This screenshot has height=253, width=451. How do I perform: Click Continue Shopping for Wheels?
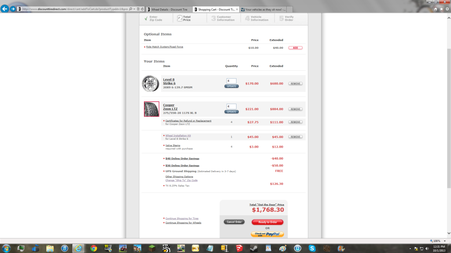point(183,223)
